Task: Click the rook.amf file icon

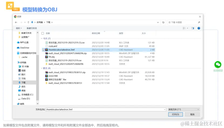Action: pyautogui.click(x=47, y=46)
